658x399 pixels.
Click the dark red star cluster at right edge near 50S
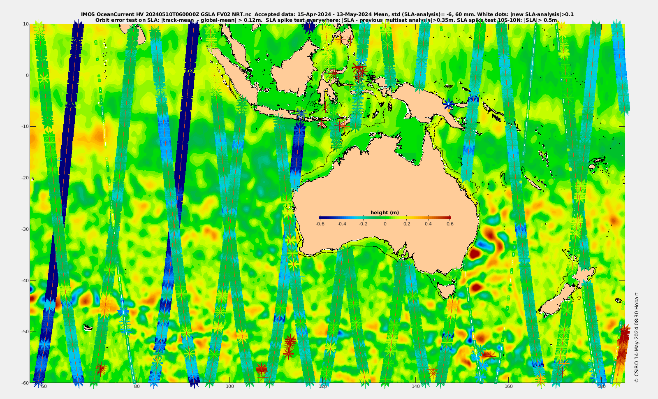coord(624,335)
